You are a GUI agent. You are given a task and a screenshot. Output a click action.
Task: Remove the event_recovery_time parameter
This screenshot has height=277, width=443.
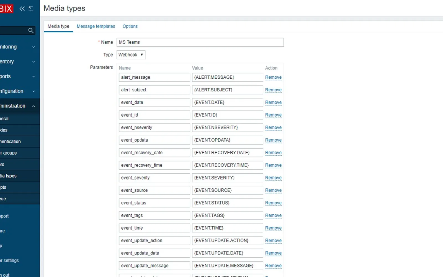pos(273,165)
